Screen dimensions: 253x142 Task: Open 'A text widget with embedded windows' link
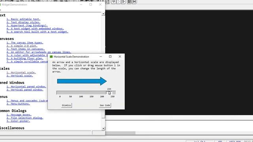pos(35,28)
